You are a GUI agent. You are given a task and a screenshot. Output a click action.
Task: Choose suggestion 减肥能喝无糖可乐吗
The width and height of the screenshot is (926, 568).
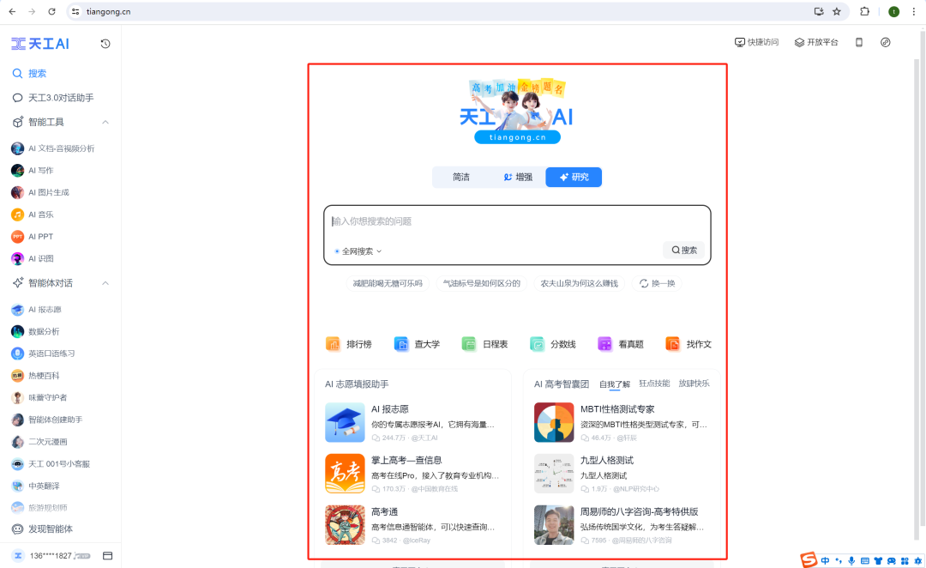[388, 284]
